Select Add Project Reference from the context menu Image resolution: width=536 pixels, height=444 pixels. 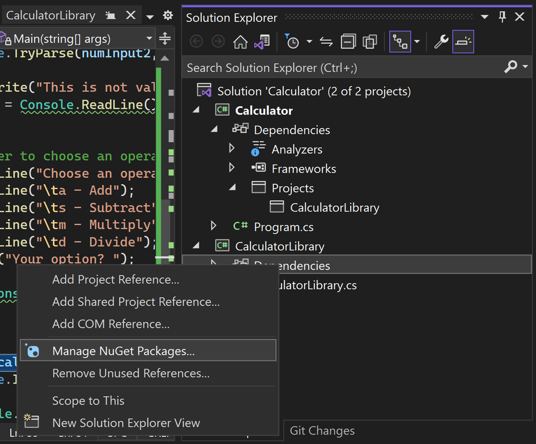pyautogui.click(x=116, y=279)
